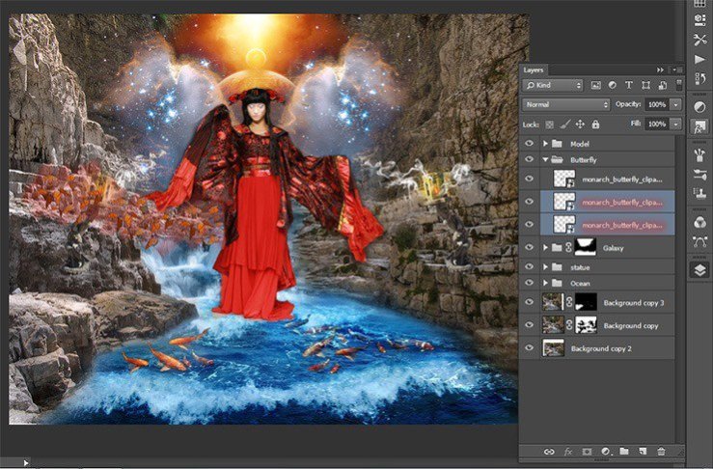Filter layers by pixel layers icon
The height and width of the screenshot is (469, 713).
[595, 85]
